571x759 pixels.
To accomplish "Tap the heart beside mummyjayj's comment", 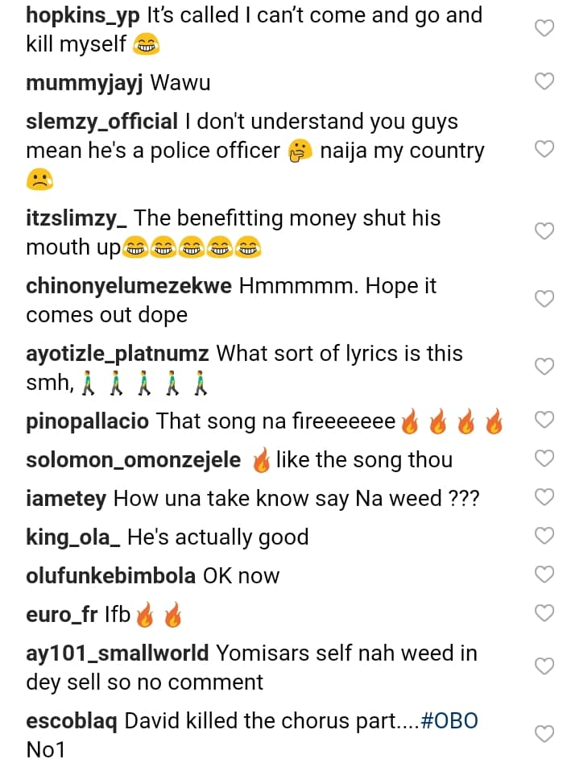I will pos(545,81).
